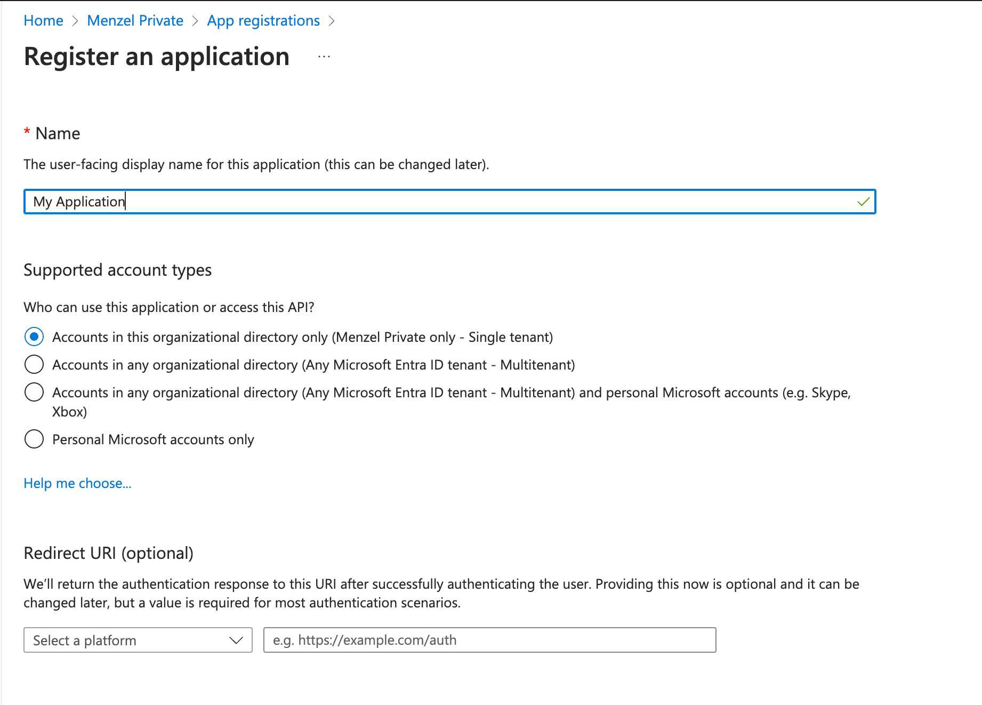The width and height of the screenshot is (982, 705).
Task: Click the red required asterisk beside Name
Action: pos(27,132)
